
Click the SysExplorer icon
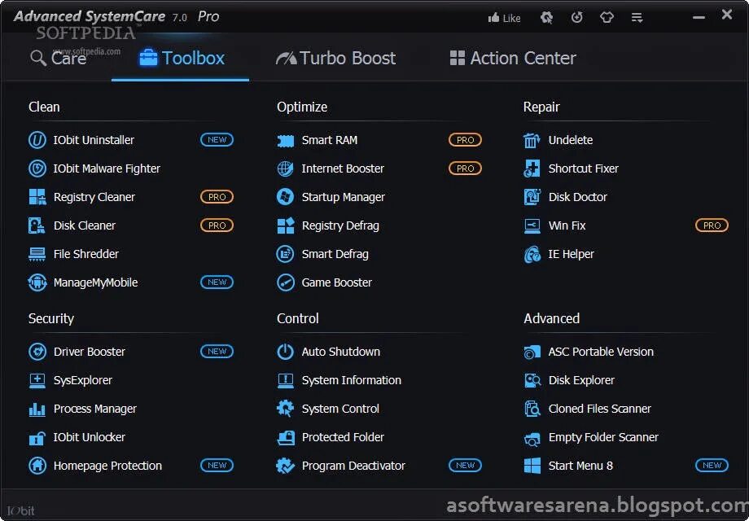pos(37,380)
